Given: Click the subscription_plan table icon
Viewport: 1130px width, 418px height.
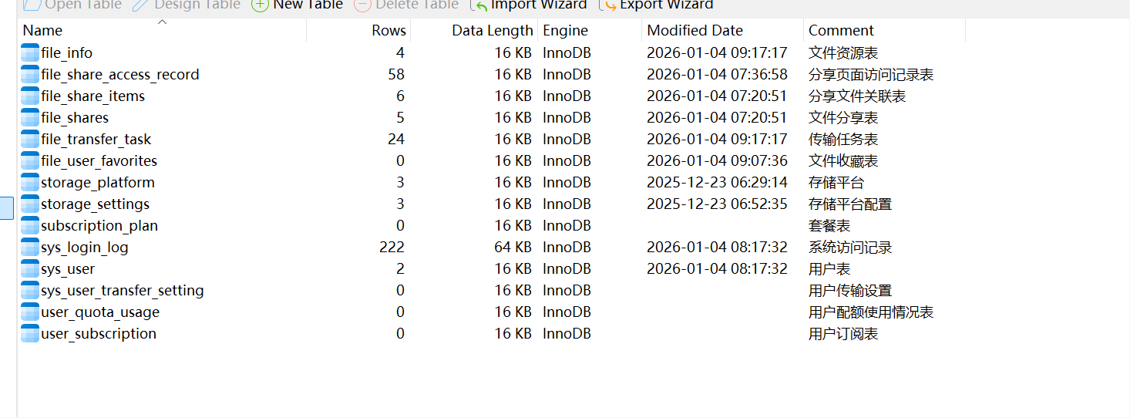Looking at the screenshot, I should (30, 226).
